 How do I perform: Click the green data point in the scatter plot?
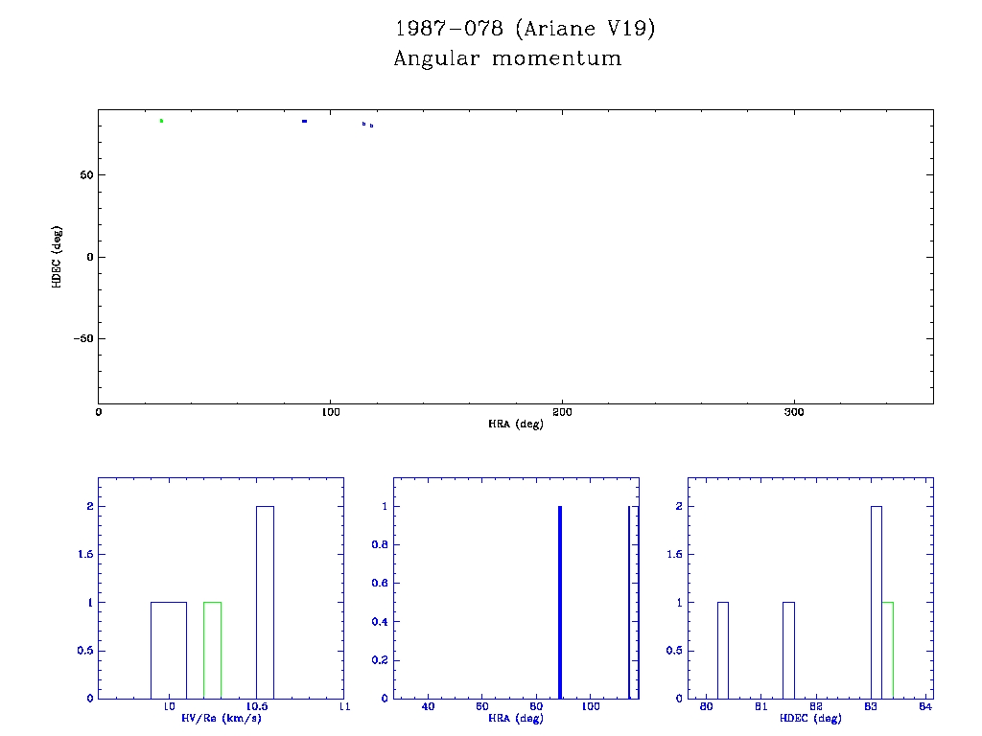click(161, 121)
